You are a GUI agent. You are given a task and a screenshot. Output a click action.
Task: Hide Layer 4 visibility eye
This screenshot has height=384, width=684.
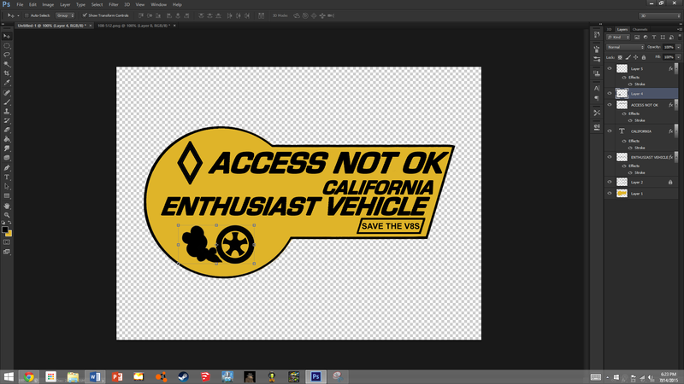pos(610,93)
